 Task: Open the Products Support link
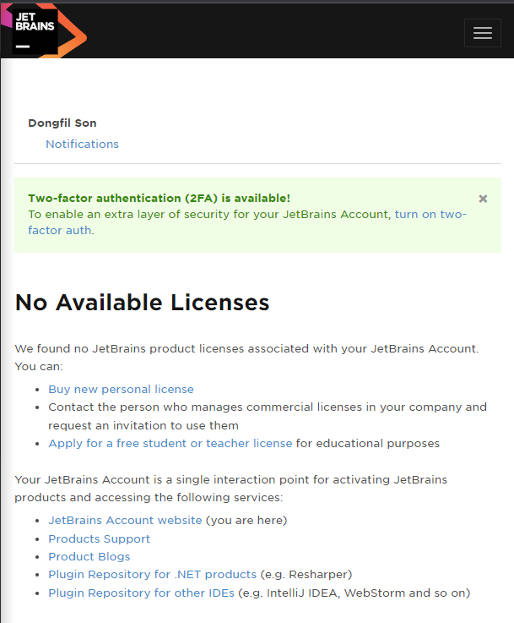point(99,538)
